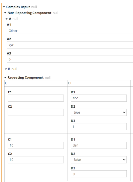Click the D1 field containing abc

tap(99, 98)
